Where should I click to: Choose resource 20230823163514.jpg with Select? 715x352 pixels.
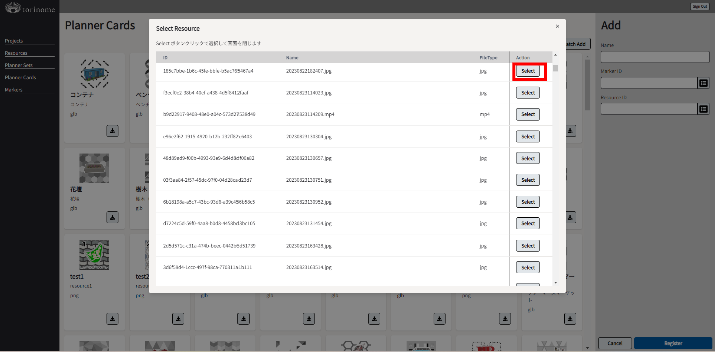coord(528,268)
